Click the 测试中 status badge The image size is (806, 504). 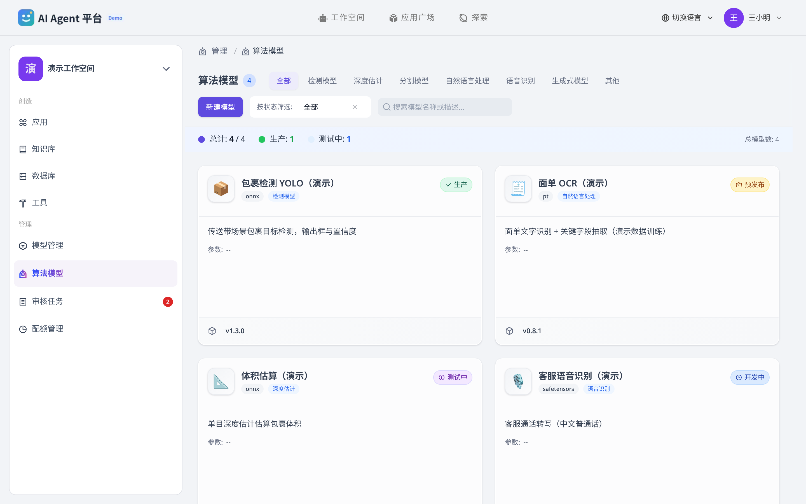tap(453, 377)
